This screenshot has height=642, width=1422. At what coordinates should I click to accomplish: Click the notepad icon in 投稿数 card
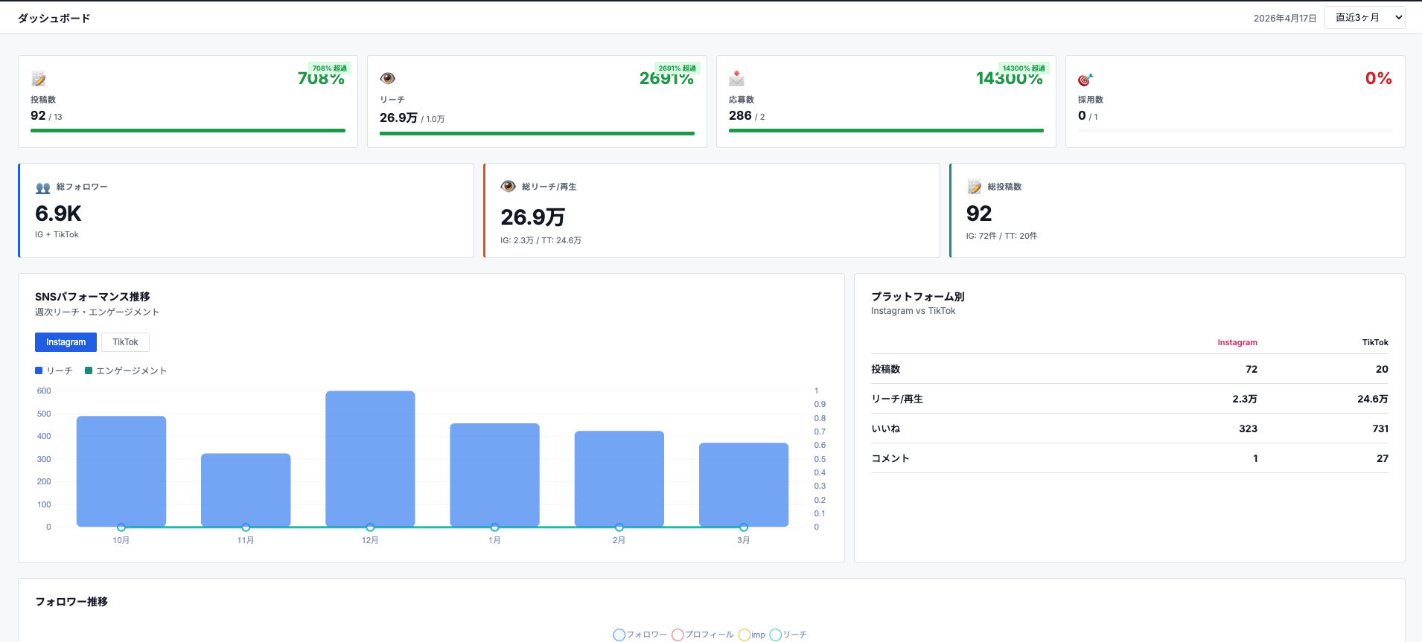click(39, 79)
